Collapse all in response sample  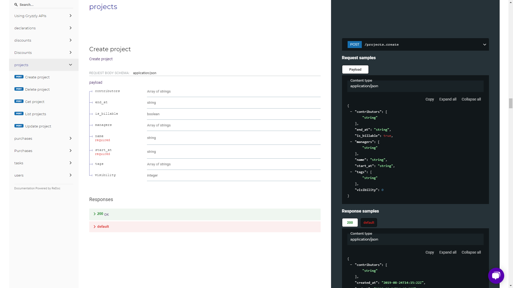(471, 252)
